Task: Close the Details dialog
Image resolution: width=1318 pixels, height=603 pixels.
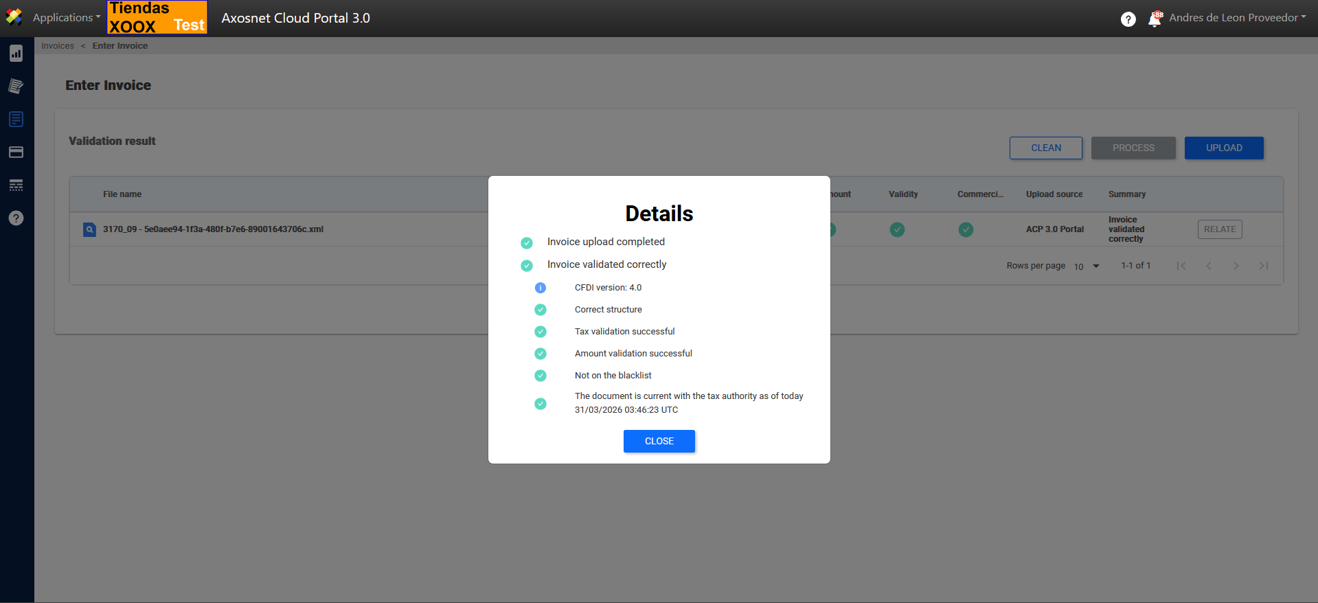Action: coord(659,441)
